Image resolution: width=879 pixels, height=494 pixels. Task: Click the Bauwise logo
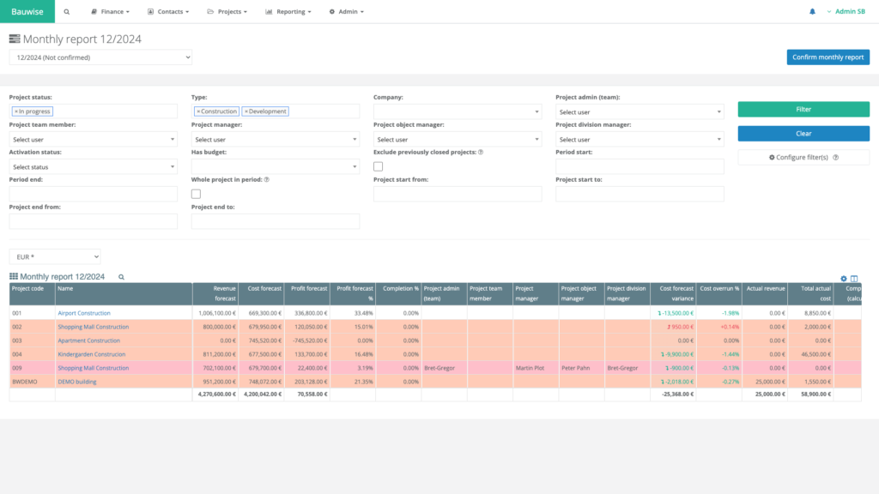click(27, 11)
